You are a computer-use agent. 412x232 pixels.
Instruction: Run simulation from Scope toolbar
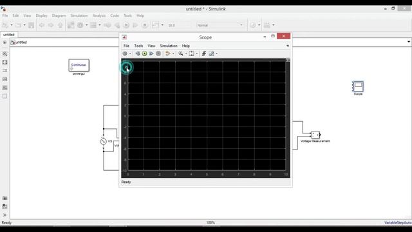(144, 53)
